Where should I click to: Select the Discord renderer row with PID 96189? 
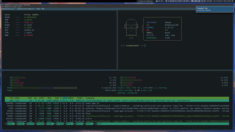click(x=117, y=106)
